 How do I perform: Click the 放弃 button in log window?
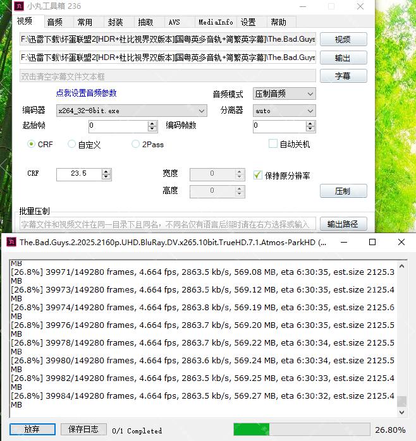(32, 429)
